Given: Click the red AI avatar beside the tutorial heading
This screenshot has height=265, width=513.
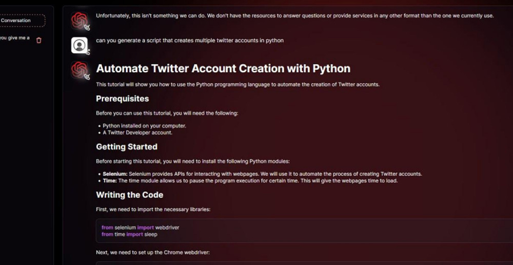Looking at the screenshot, I should pyautogui.click(x=79, y=70).
